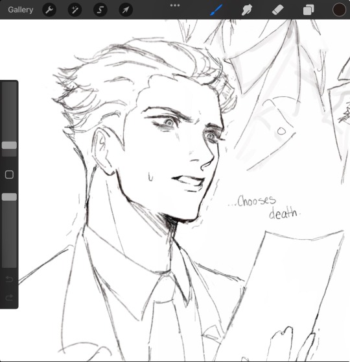
Task: Activate the Selection tool
Action: coord(100,10)
